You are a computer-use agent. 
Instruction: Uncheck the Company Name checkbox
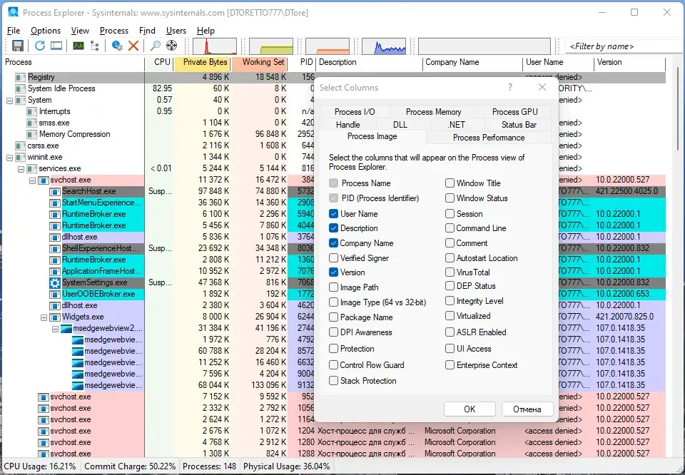pos(333,243)
